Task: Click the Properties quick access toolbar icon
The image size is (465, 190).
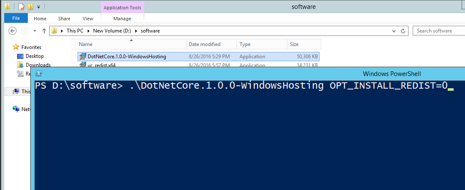Action: pos(21,6)
